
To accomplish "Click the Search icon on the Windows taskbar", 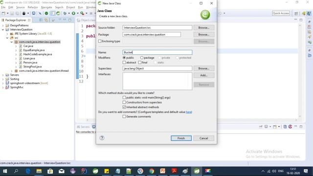I will [x=16, y=171].
